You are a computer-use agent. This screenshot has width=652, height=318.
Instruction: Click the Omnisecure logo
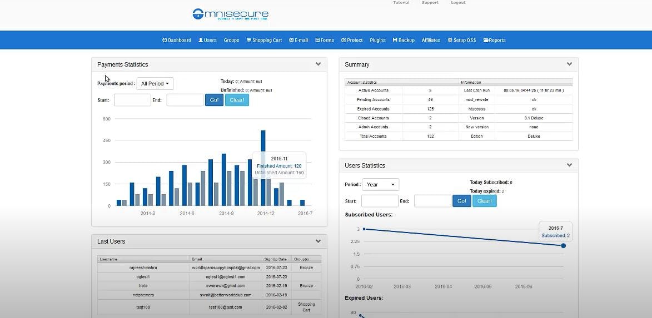point(230,14)
